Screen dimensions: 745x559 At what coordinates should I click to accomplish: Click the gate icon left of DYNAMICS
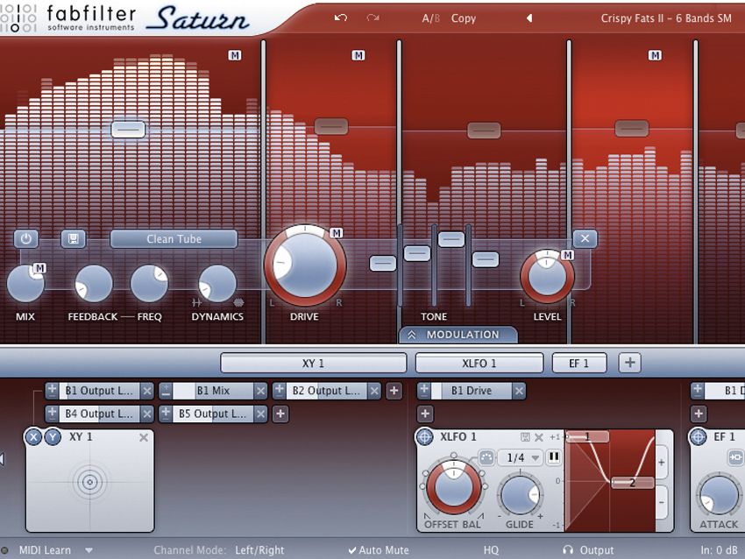point(196,302)
